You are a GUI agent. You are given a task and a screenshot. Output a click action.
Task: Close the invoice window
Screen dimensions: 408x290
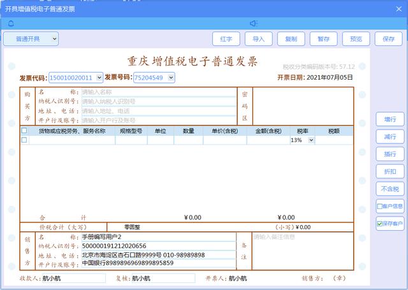point(398,9)
